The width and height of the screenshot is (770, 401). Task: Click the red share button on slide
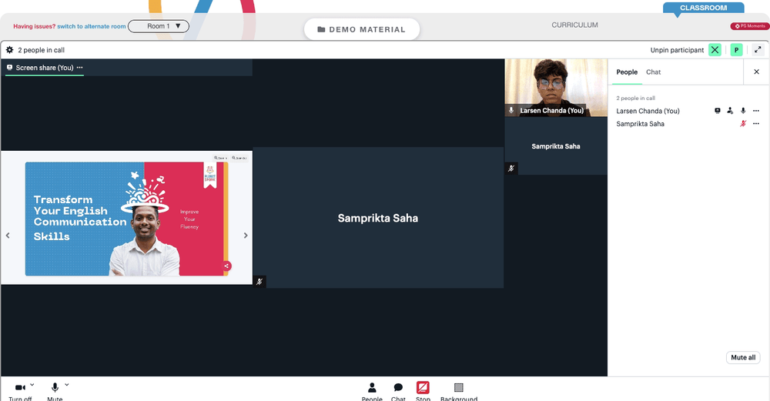[226, 266]
